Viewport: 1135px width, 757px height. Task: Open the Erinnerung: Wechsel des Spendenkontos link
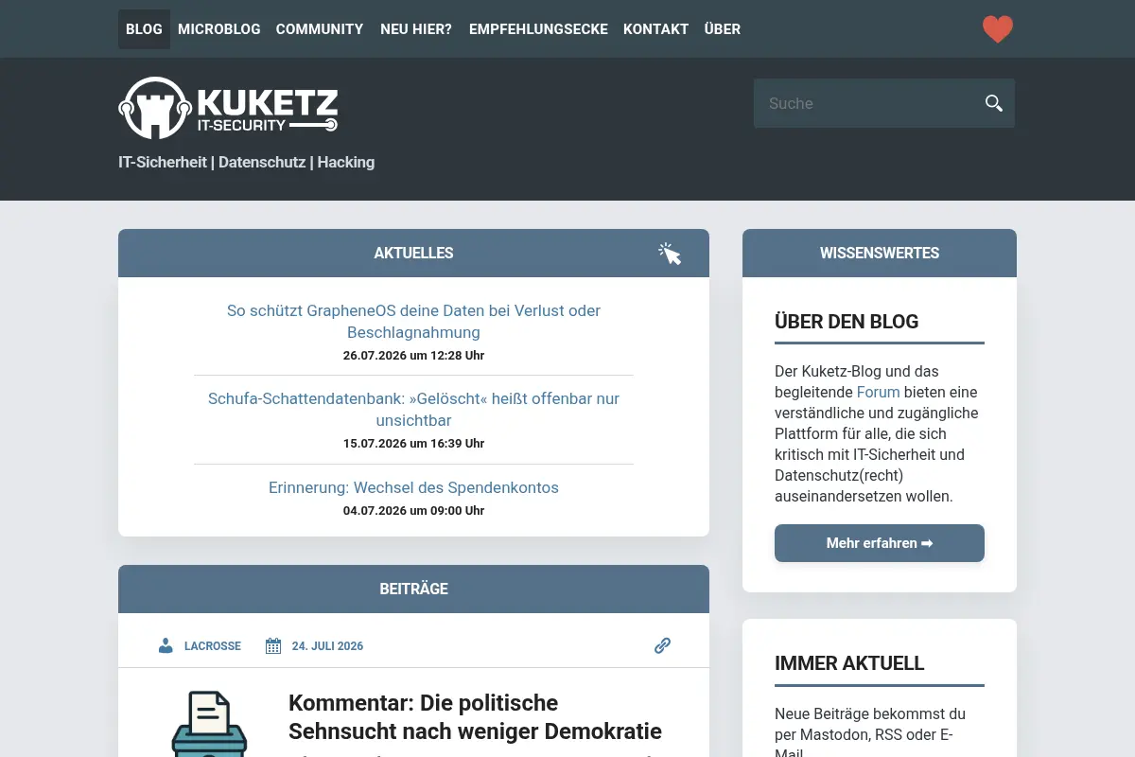click(413, 487)
